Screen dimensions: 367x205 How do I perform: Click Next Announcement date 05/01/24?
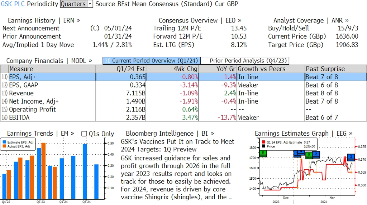tap(118, 29)
